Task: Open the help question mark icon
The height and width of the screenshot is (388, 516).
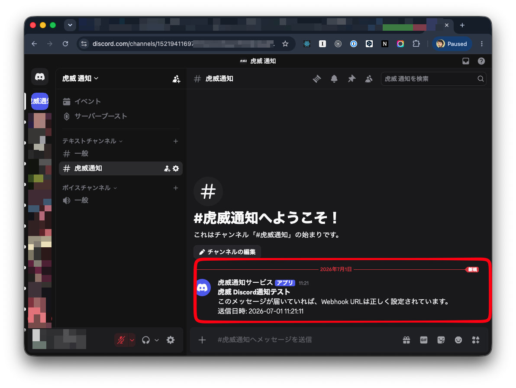Action: (481, 61)
